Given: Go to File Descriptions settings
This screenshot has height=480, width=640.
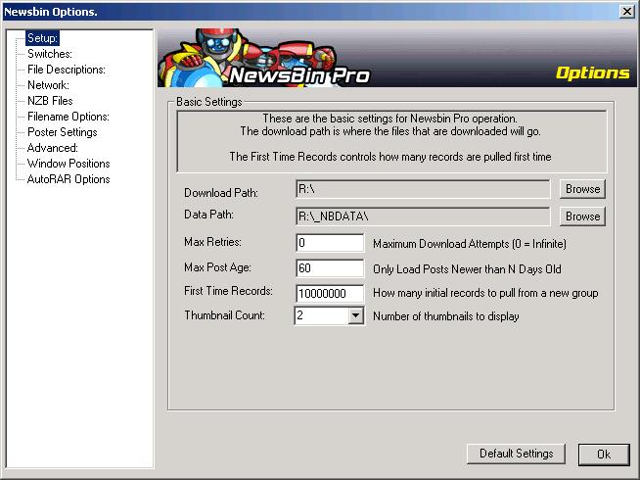Looking at the screenshot, I should point(66,70).
